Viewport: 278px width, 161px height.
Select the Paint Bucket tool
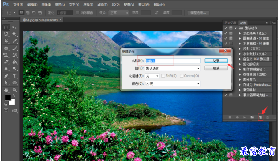(15, 62)
